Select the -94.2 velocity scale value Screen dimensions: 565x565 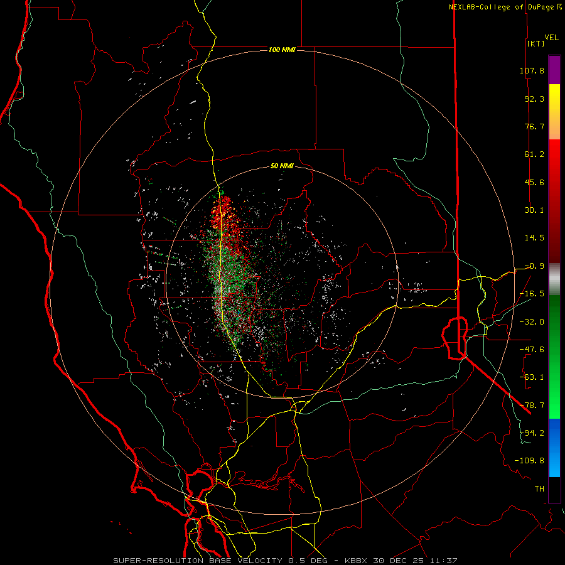[x=532, y=433]
